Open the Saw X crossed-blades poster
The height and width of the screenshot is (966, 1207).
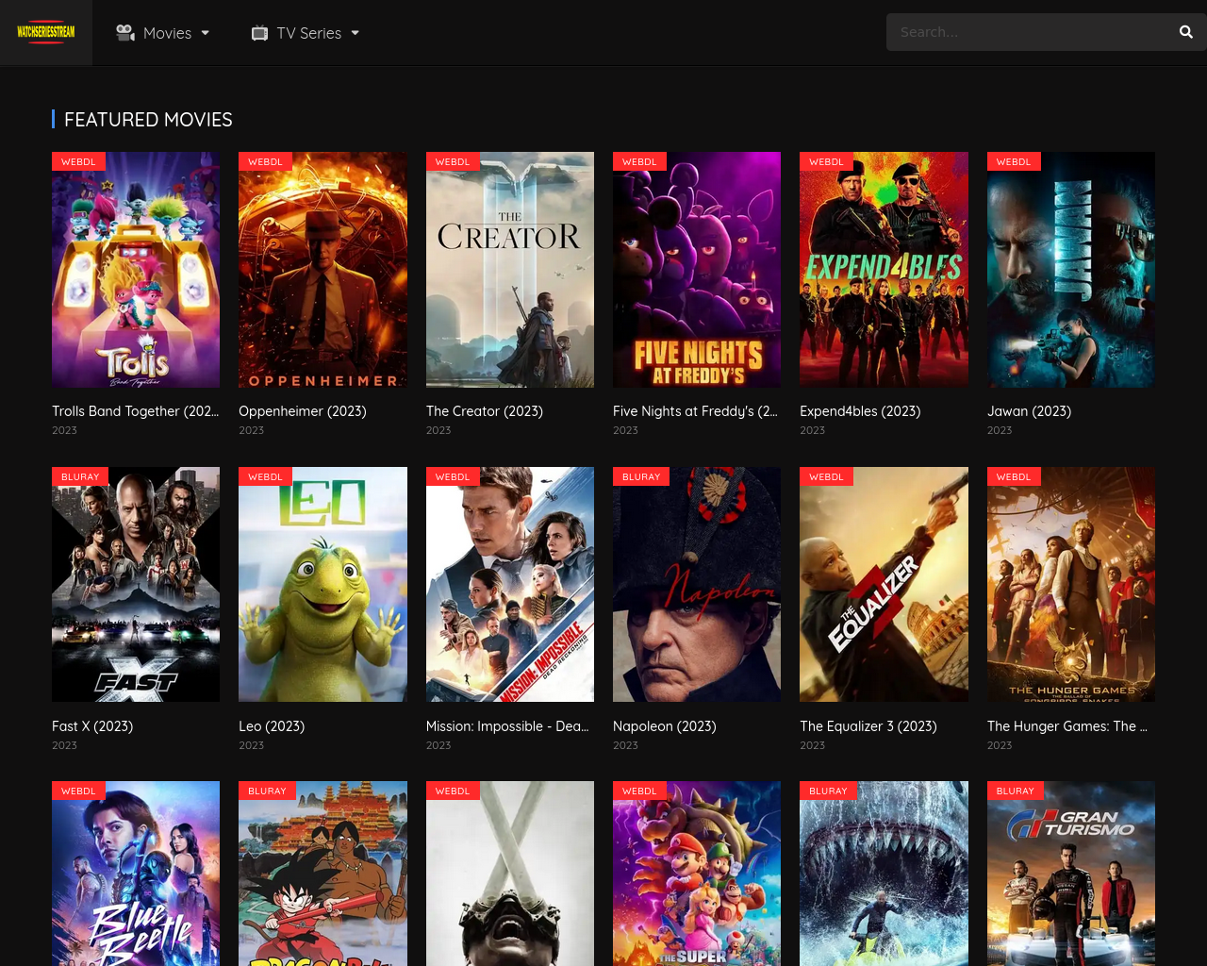[510, 874]
